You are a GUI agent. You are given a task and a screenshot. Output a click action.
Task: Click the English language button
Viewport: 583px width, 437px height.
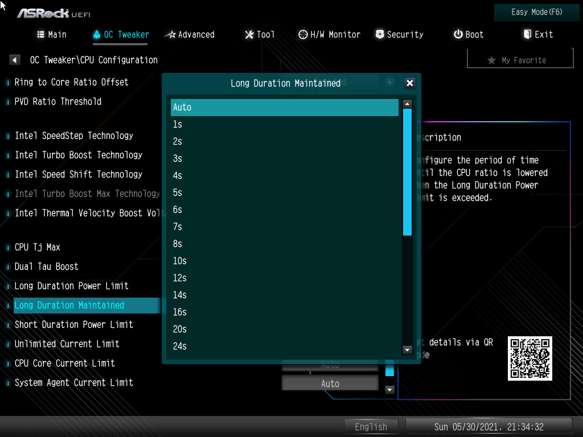[371, 427]
